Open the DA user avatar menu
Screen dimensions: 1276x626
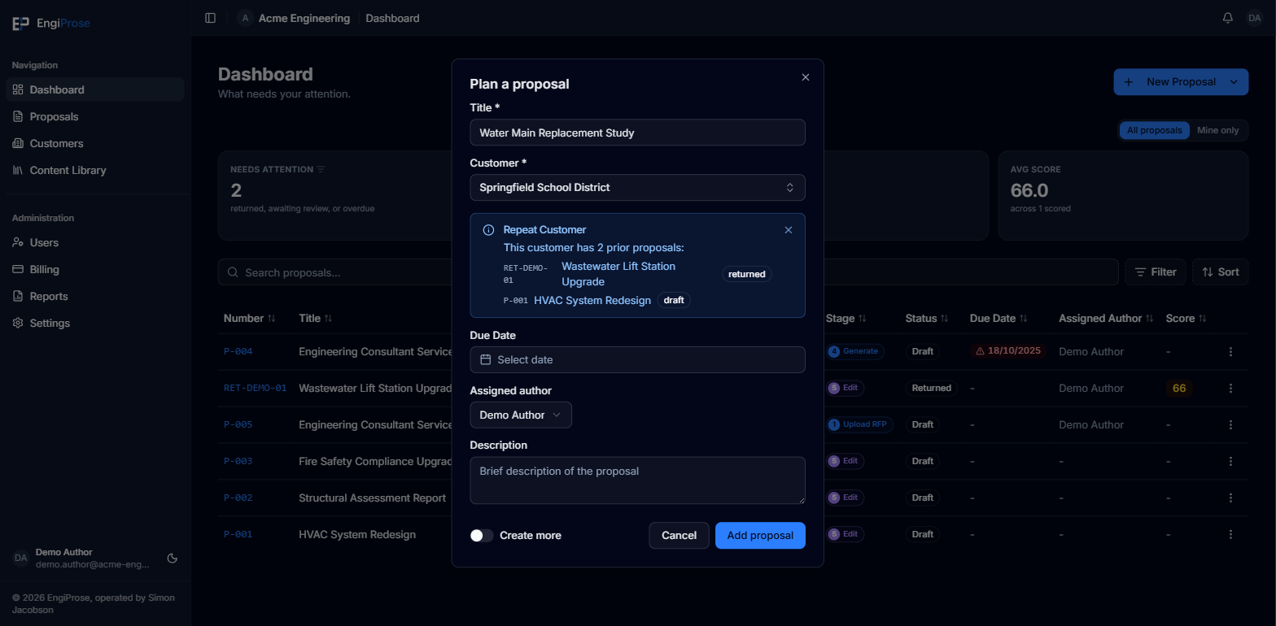pos(1254,18)
